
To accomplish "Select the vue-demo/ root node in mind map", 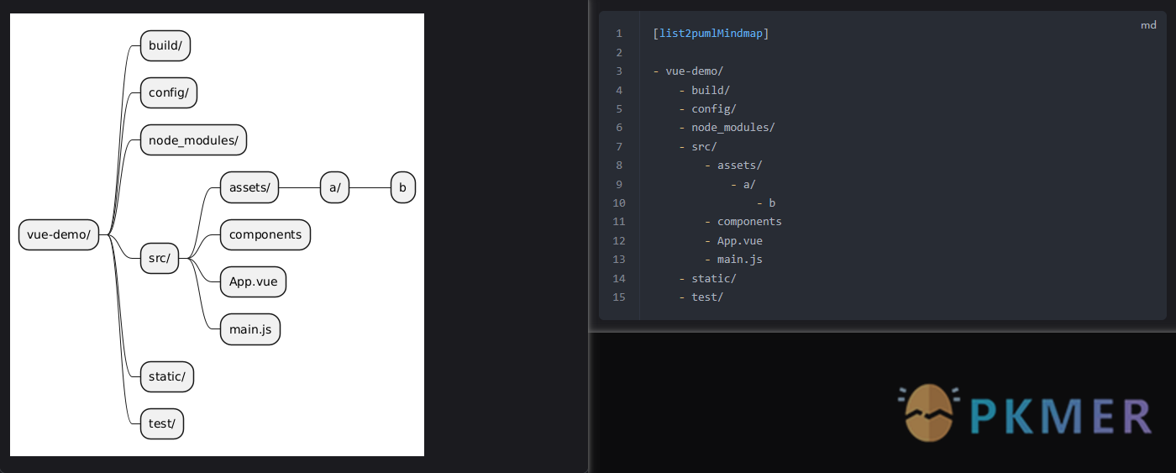I will [x=59, y=234].
